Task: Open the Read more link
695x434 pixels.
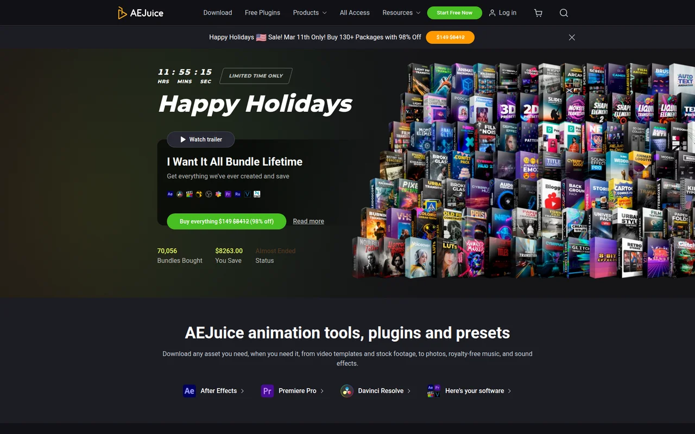Action: 308,221
